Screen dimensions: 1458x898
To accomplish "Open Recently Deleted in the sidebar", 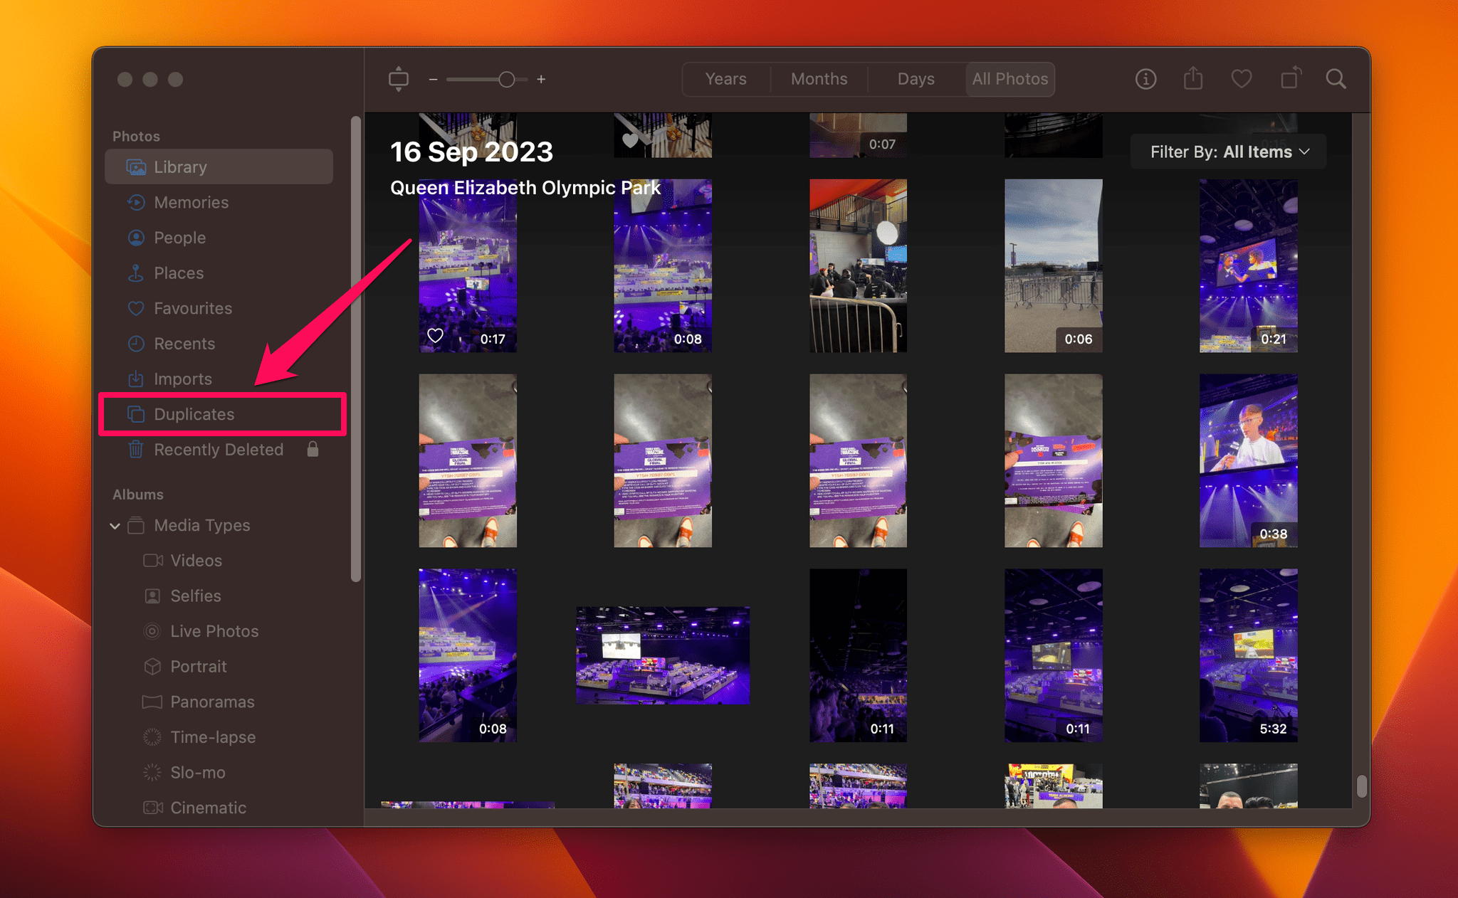I will (219, 450).
